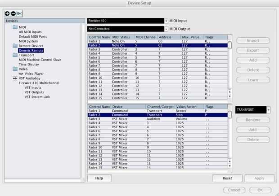Click the reset device icon beside minus

click(19, 13)
